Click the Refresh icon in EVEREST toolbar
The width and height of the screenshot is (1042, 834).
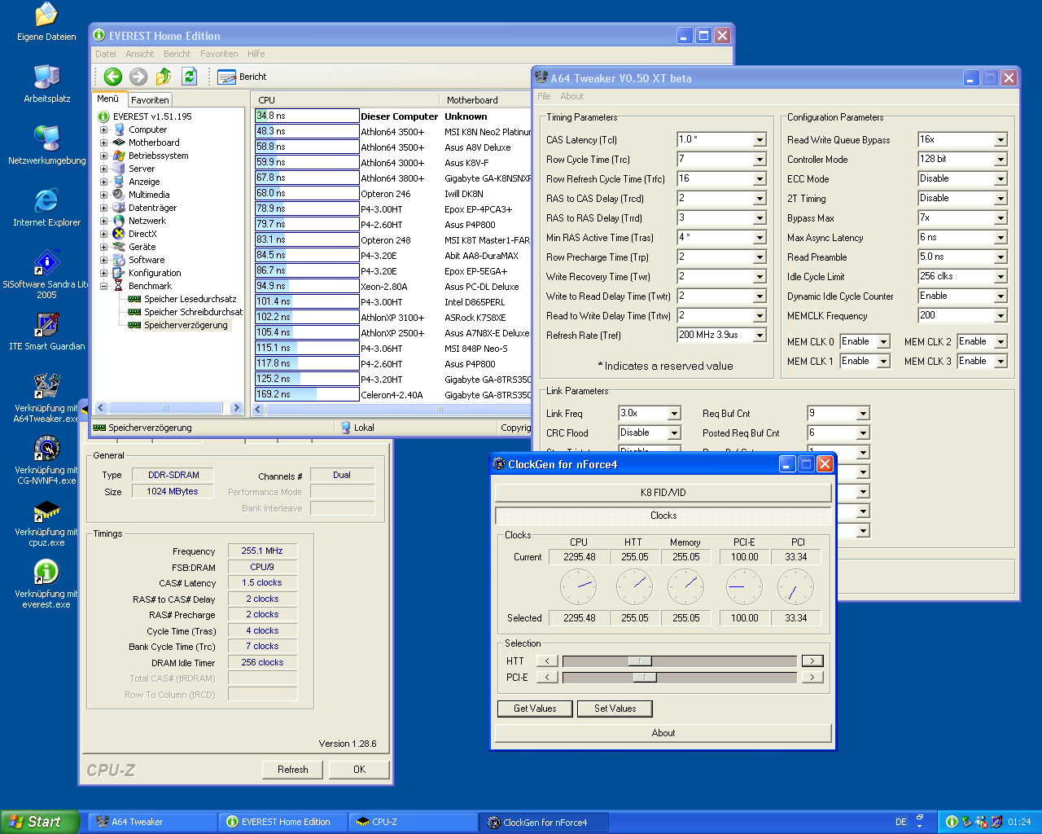[x=189, y=77]
